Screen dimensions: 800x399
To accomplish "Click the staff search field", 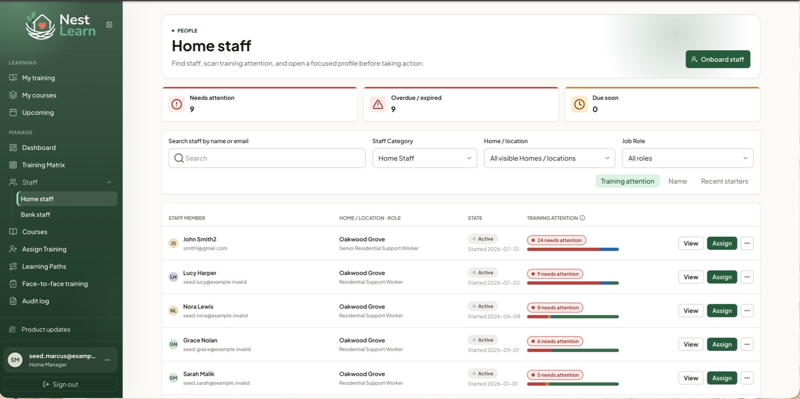I will pyautogui.click(x=267, y=158).
